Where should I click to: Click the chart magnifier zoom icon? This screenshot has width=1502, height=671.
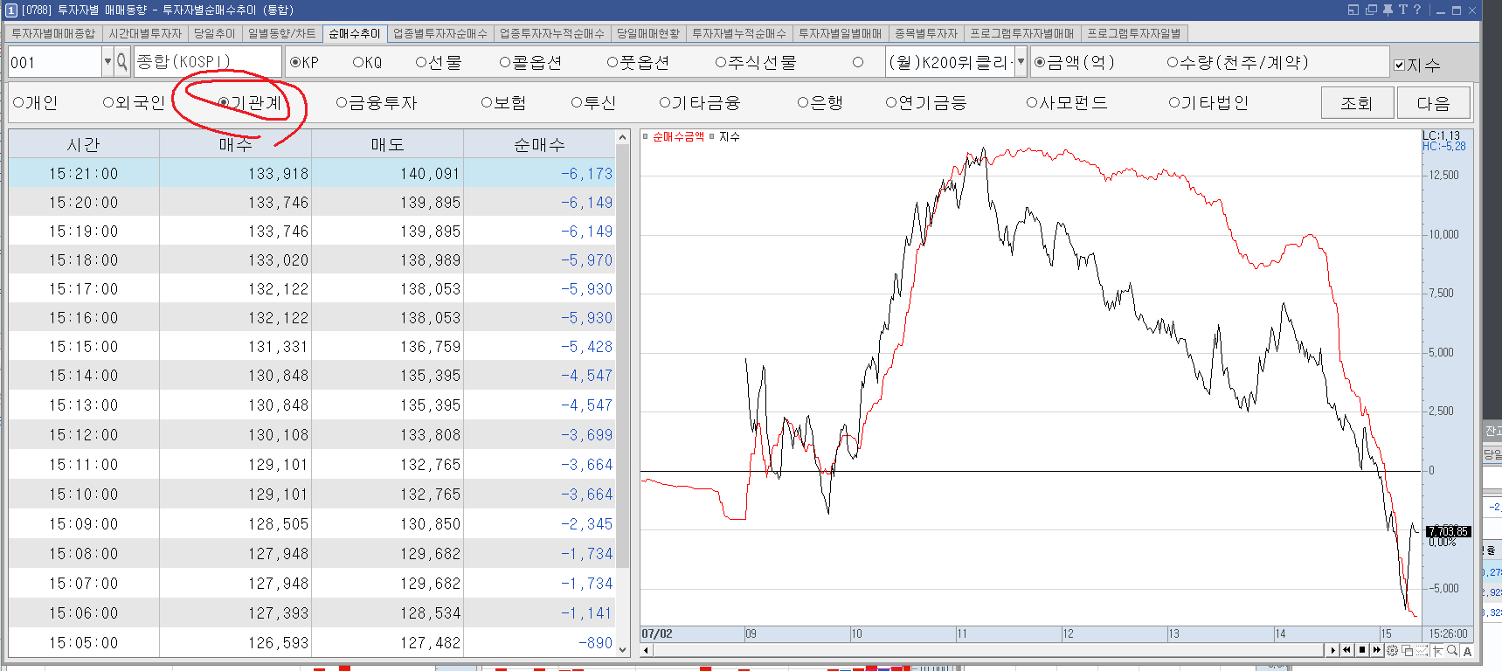1452,650
